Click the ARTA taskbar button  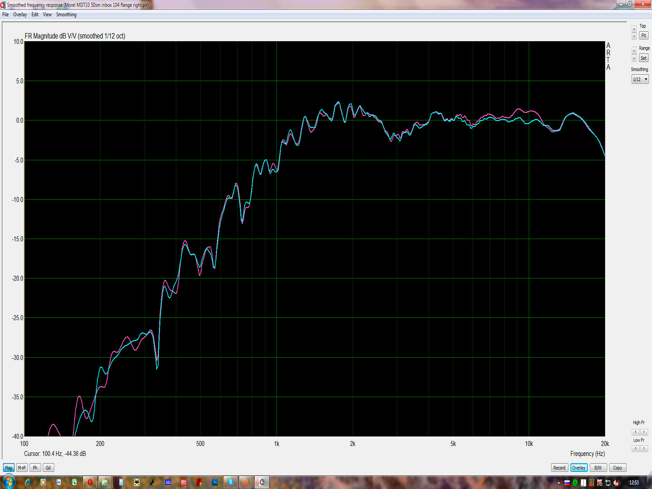coord(262,482)
